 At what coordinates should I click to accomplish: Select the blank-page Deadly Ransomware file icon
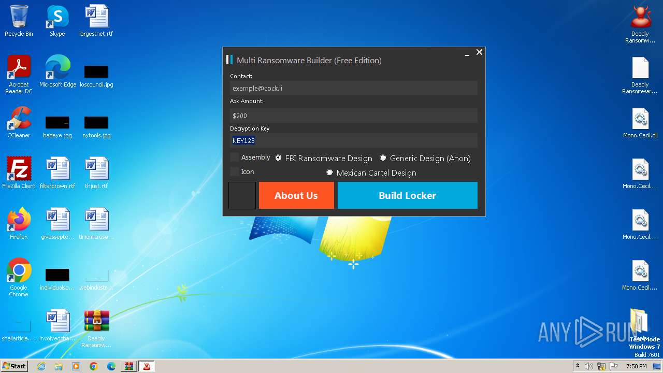[640, 75]
